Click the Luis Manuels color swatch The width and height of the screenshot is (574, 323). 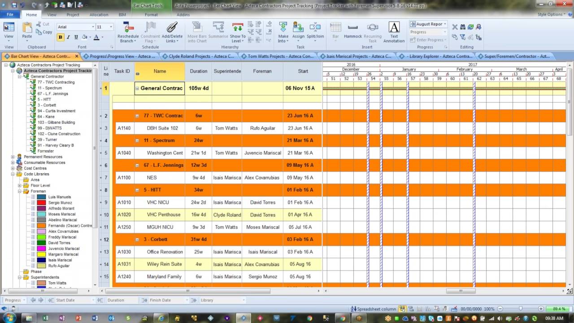point(41,197)
